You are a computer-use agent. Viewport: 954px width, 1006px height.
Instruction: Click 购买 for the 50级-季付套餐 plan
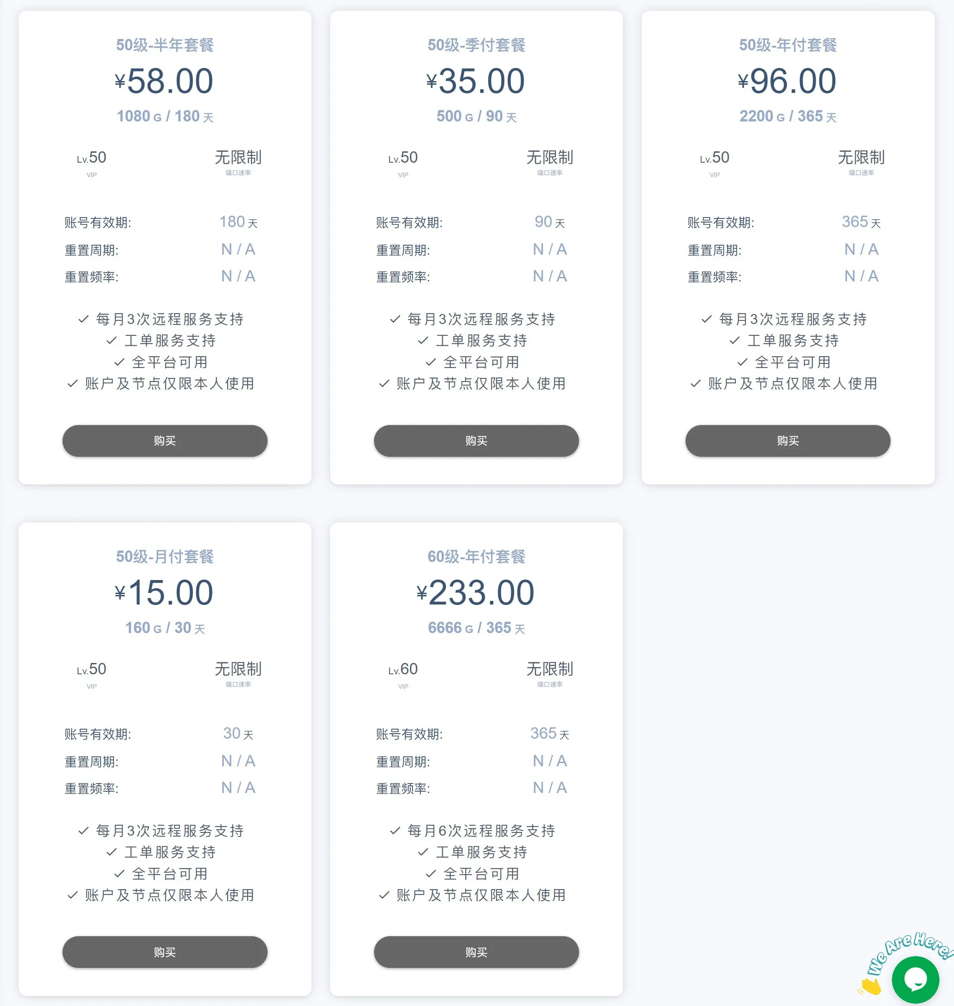click(476, 441)
